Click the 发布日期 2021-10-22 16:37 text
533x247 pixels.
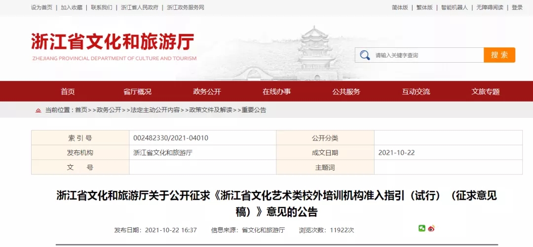pos(155,230)
